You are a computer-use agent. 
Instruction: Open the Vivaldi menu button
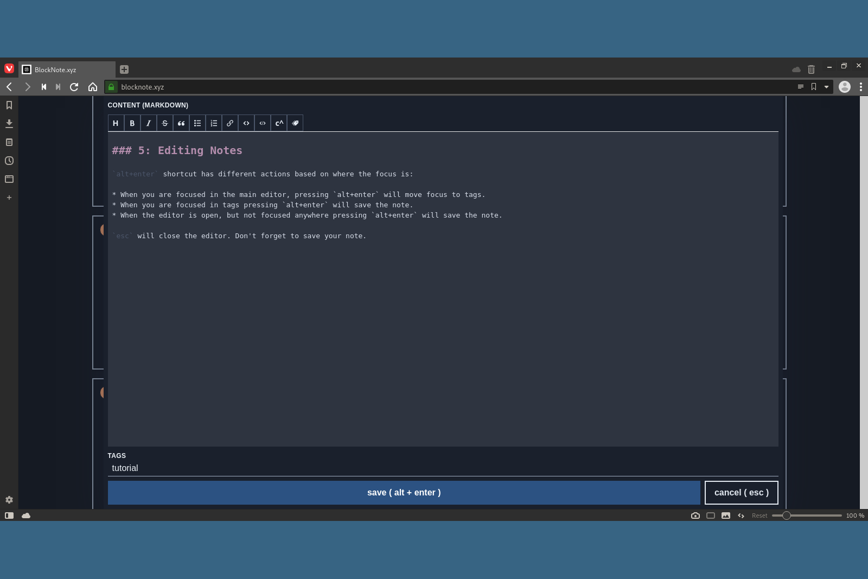pos(9,68)
